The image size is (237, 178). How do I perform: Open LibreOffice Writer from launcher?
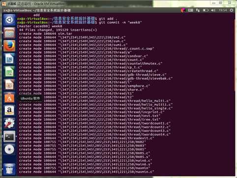point(9,59)
